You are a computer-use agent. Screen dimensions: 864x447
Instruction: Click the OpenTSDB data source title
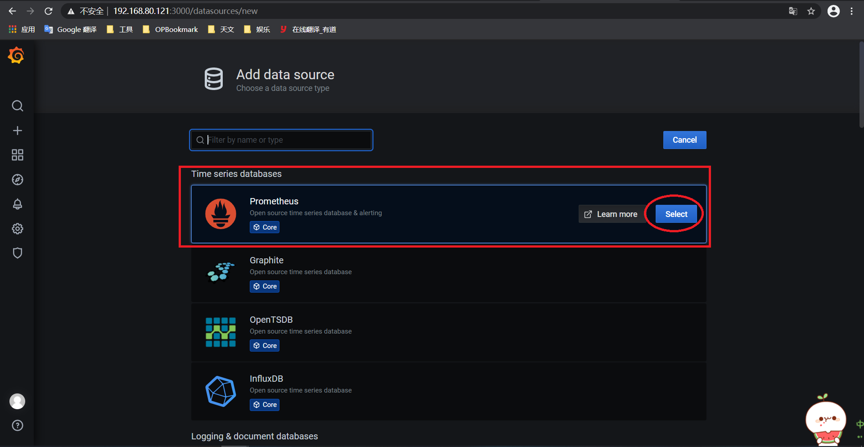271,320
